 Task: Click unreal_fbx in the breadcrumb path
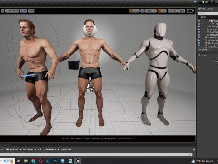66,149
